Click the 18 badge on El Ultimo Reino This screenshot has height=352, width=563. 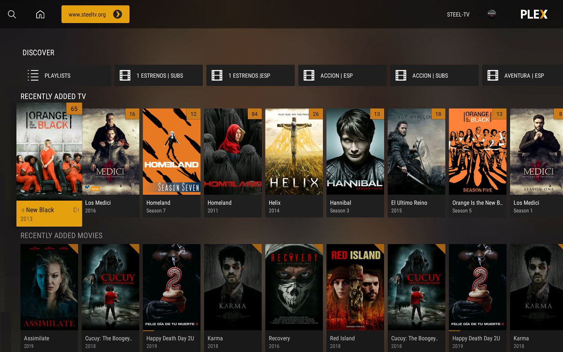tap(438, 114)
